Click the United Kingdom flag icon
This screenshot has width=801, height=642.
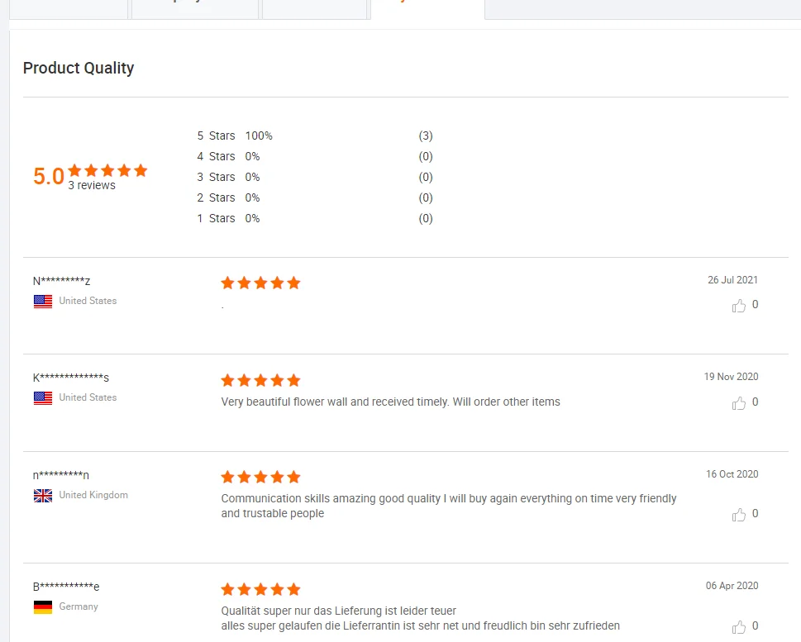coord(43,496)
